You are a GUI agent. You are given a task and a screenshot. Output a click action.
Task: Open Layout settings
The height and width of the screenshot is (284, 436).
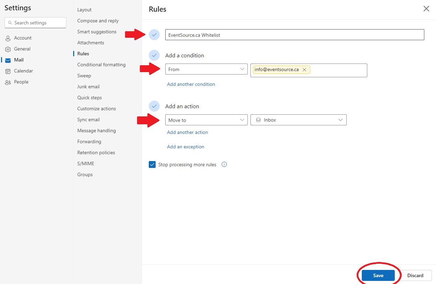pos(85,10)
